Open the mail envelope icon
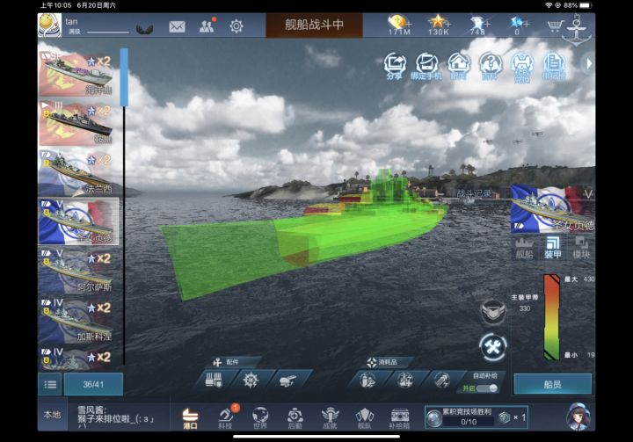This screenshot has width=633, height=442. [177, 27]
